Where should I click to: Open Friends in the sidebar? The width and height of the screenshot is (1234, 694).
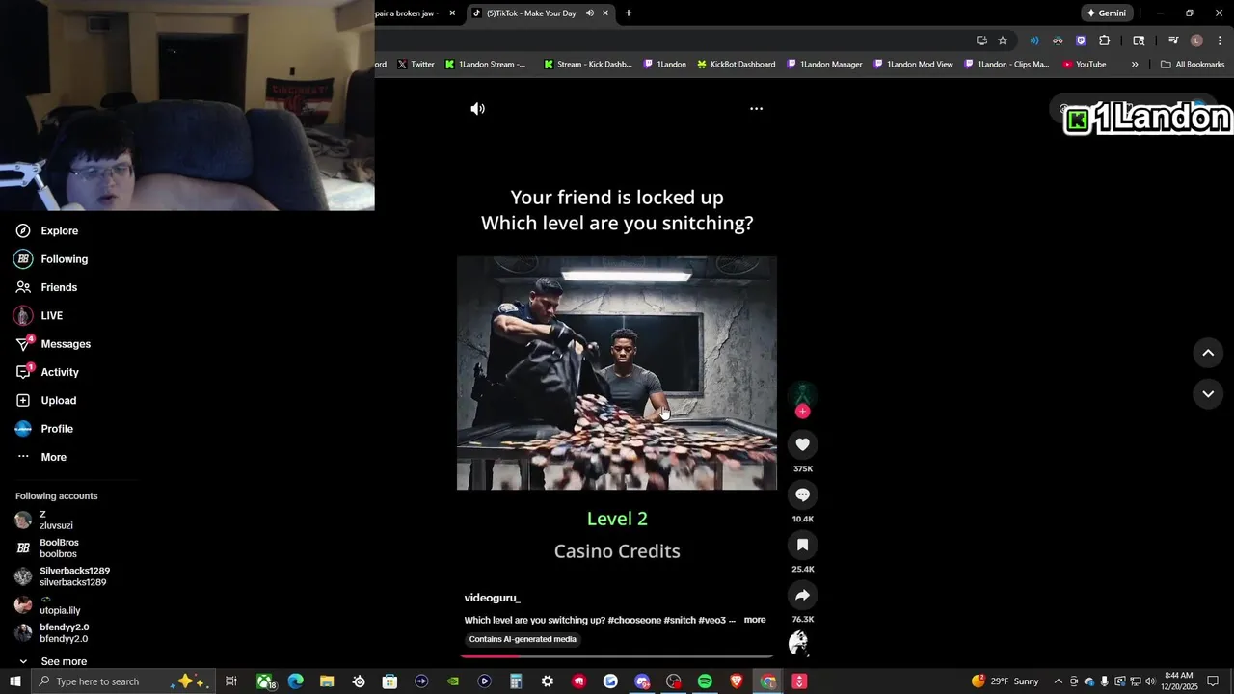coord(46,287)
